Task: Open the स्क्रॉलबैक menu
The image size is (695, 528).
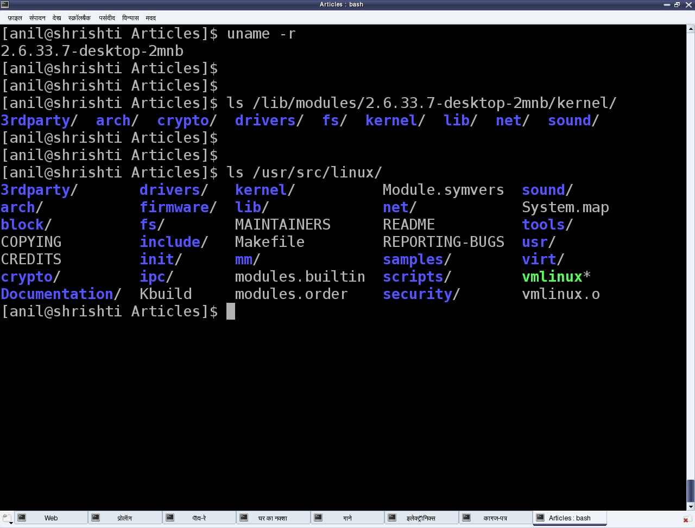Action: pyautogui.click(x=80, y=18)
